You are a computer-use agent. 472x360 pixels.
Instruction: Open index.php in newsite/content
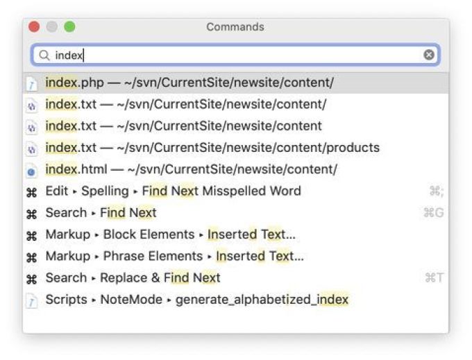click(x=236, y=83)
